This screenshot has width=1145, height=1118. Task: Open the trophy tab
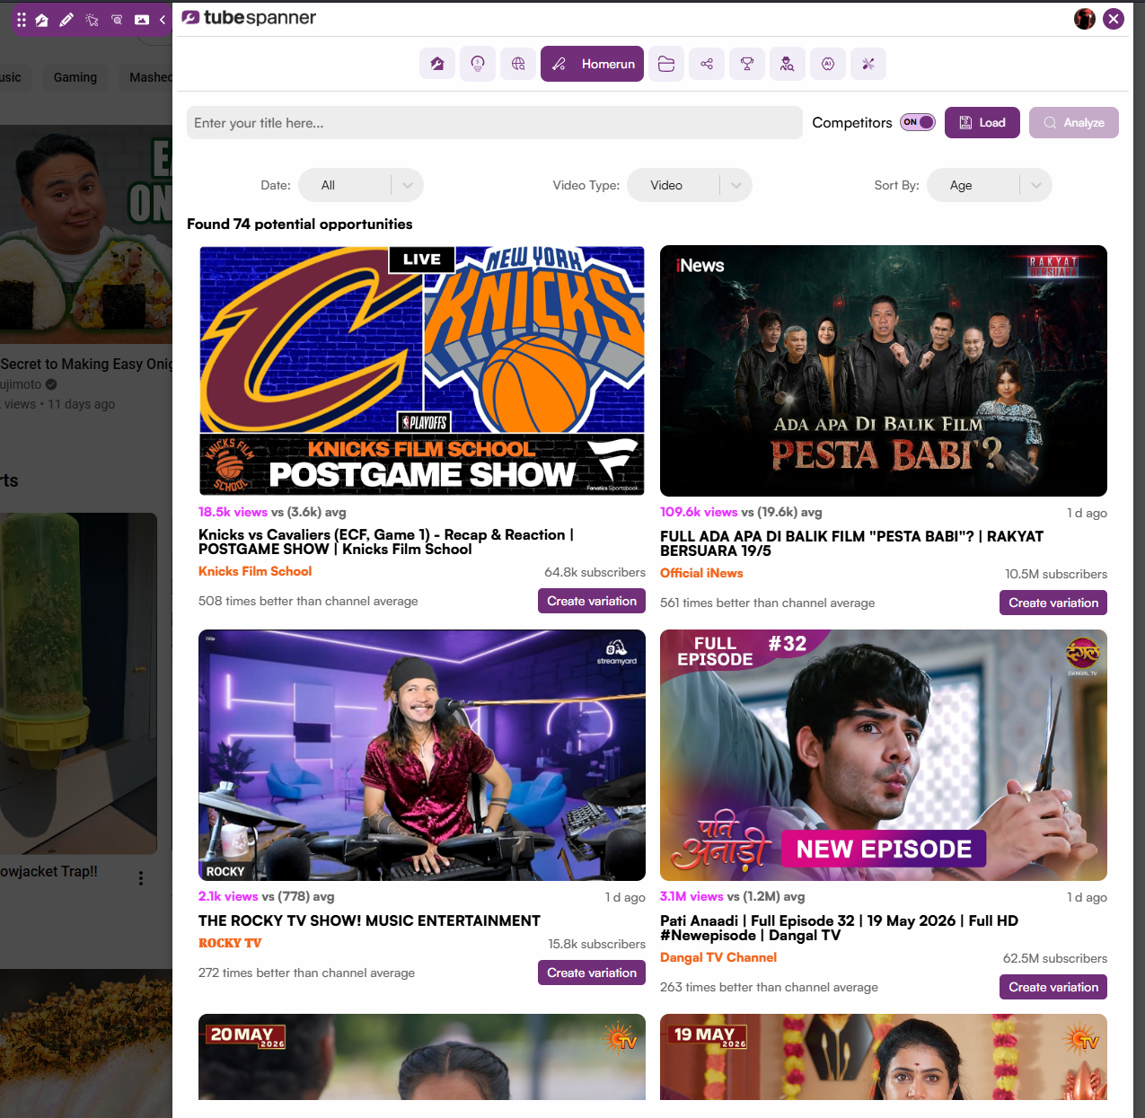pos(747,64)
